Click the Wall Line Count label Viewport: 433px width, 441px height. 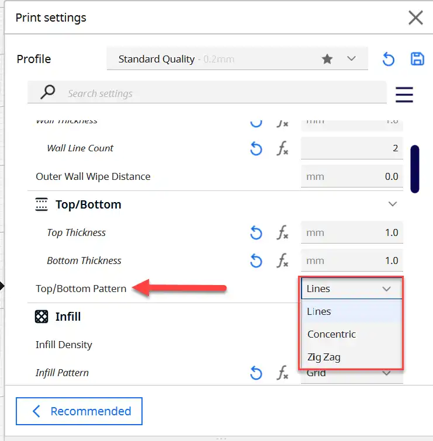pos(80,148)
